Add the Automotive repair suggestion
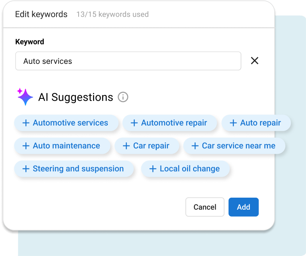 (x=170, y=123)
